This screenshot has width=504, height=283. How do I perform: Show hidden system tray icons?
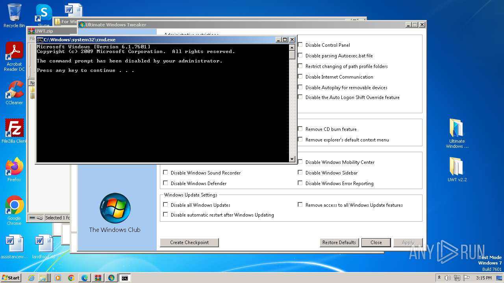click(x=439, y=278)
